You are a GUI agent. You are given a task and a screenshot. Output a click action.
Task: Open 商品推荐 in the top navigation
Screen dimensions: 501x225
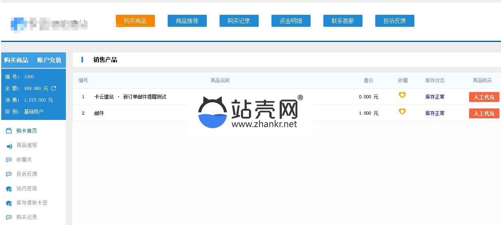(x=187, y=21)
